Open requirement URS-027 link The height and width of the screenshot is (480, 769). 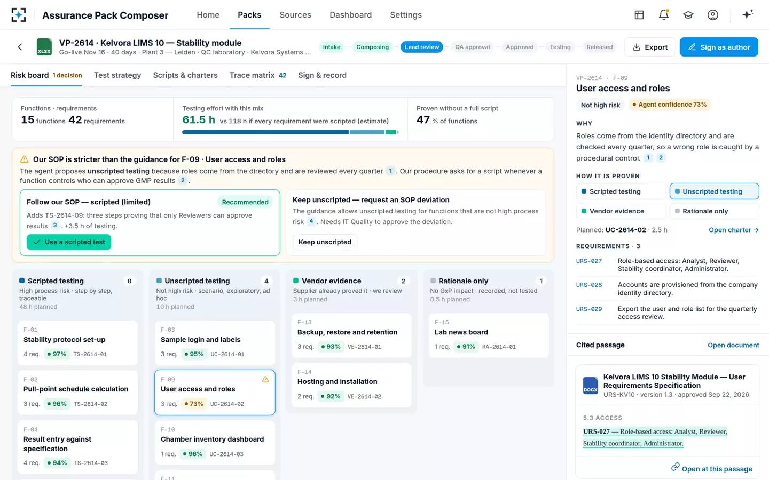coord(589,261)
